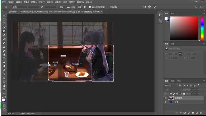This screenshot has width=206, height=116.
Task: Open the crop overlay grid options
Action: click(80, 7)
